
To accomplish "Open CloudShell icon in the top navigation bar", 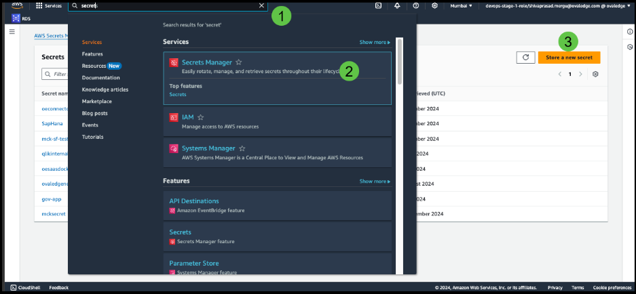I will click(x=378, y=5).
